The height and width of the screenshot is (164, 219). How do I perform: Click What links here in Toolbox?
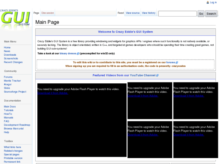click(x=13, y=147)
